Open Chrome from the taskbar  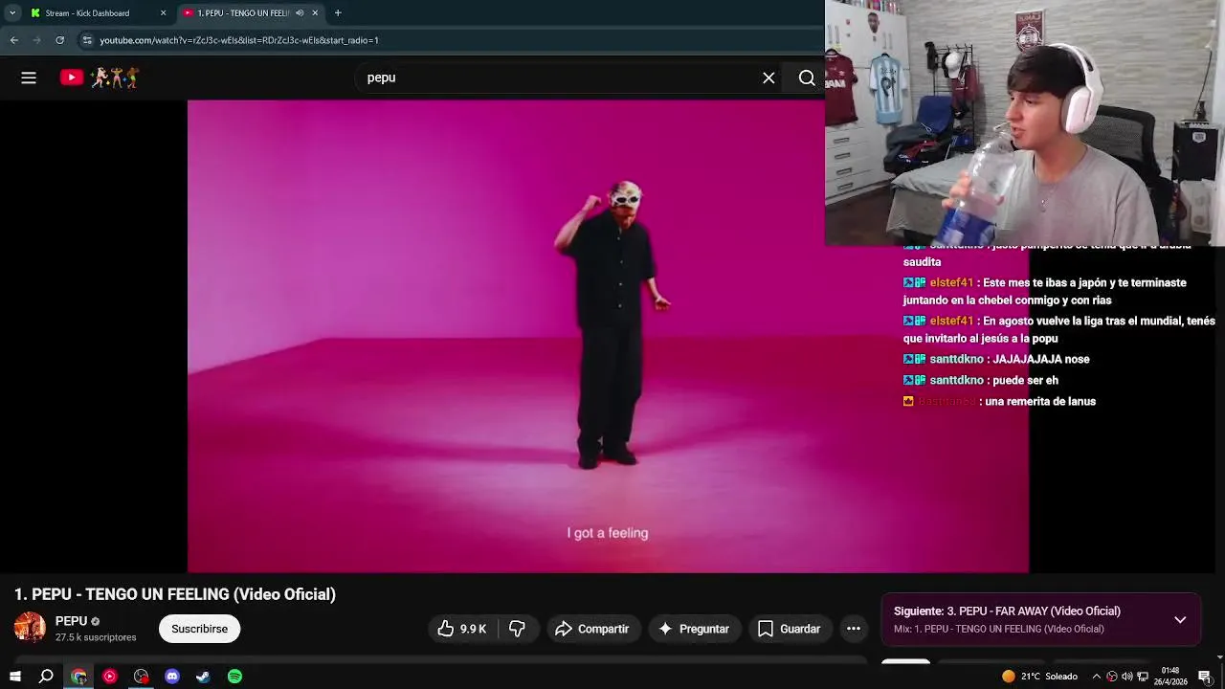coord(78,677)
